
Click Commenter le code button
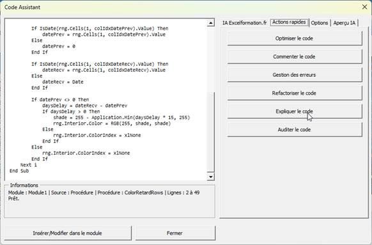coord(295,56)
